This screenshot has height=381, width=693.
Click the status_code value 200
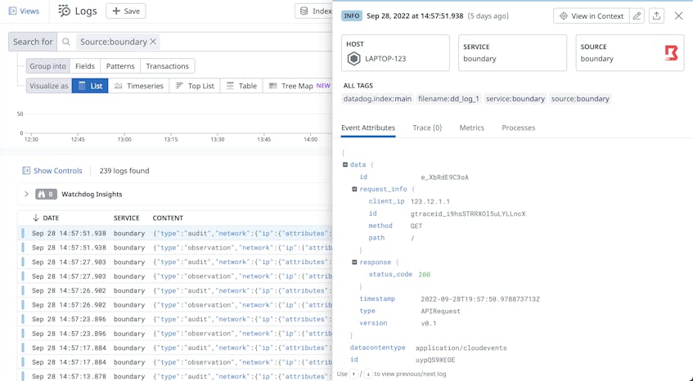point(425,275)
